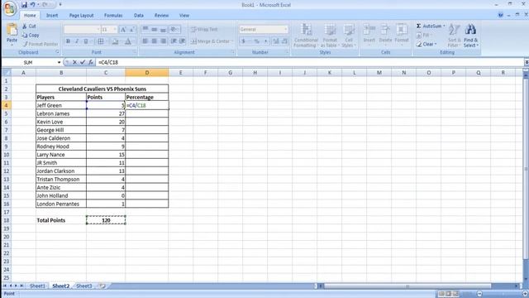Viewport: 529px width, 298px height.
Task: Switch to Sheet3 tab
Action: pos(84,286)
